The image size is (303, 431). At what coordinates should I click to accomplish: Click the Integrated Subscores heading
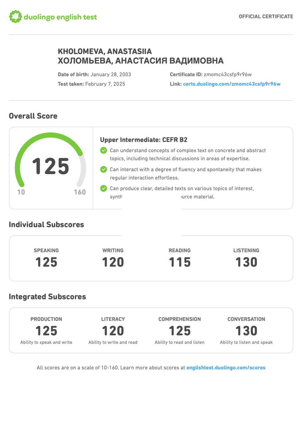pyautogui.click(x=47, y=297)
